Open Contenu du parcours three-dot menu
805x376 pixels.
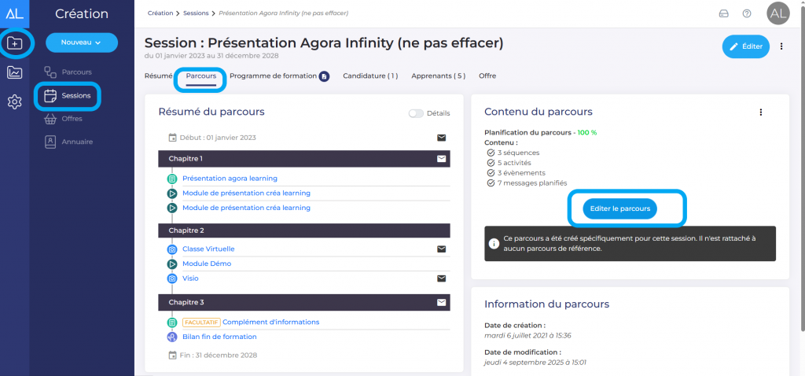761,112
